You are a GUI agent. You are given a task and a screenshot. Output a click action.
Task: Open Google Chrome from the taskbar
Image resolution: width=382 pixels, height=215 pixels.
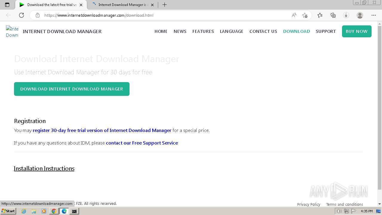pos(54,211)
